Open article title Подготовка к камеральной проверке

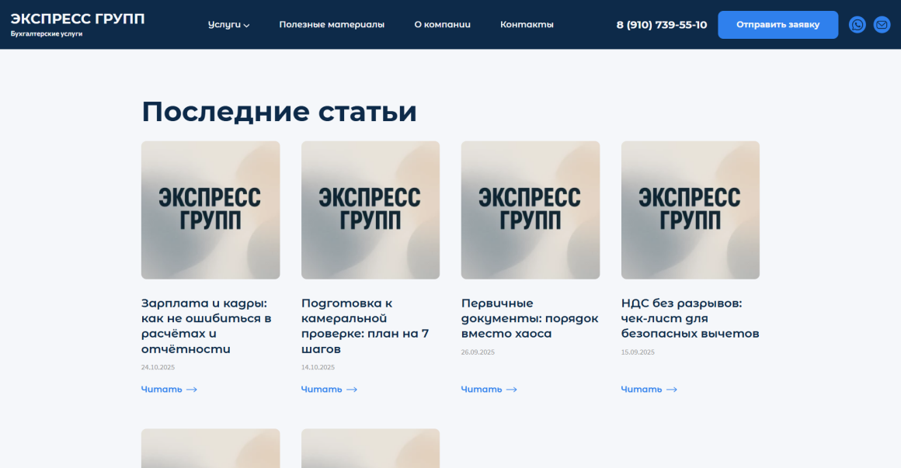365,326
